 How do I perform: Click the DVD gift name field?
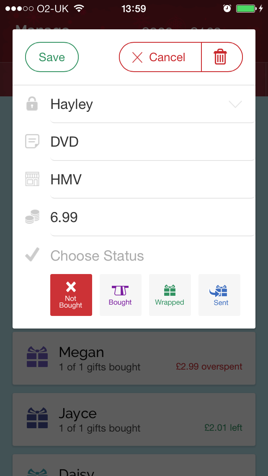pos(126,142)
